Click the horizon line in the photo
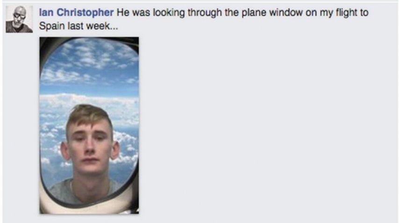The width and height of the screenshot is (399, 223). coord(89,95)
